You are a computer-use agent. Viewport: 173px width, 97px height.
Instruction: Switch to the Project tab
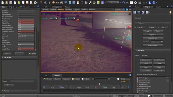coord(11,7)
